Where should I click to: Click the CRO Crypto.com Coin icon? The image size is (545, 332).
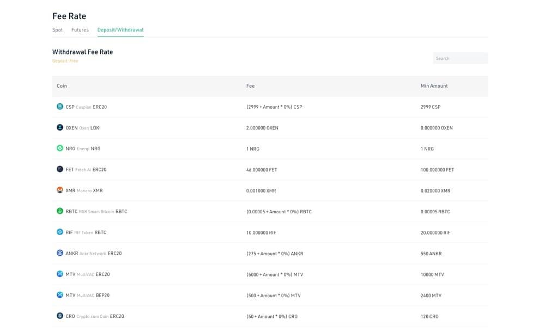point(60,316)
